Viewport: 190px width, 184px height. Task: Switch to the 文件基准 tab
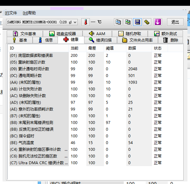pos(25,34)
